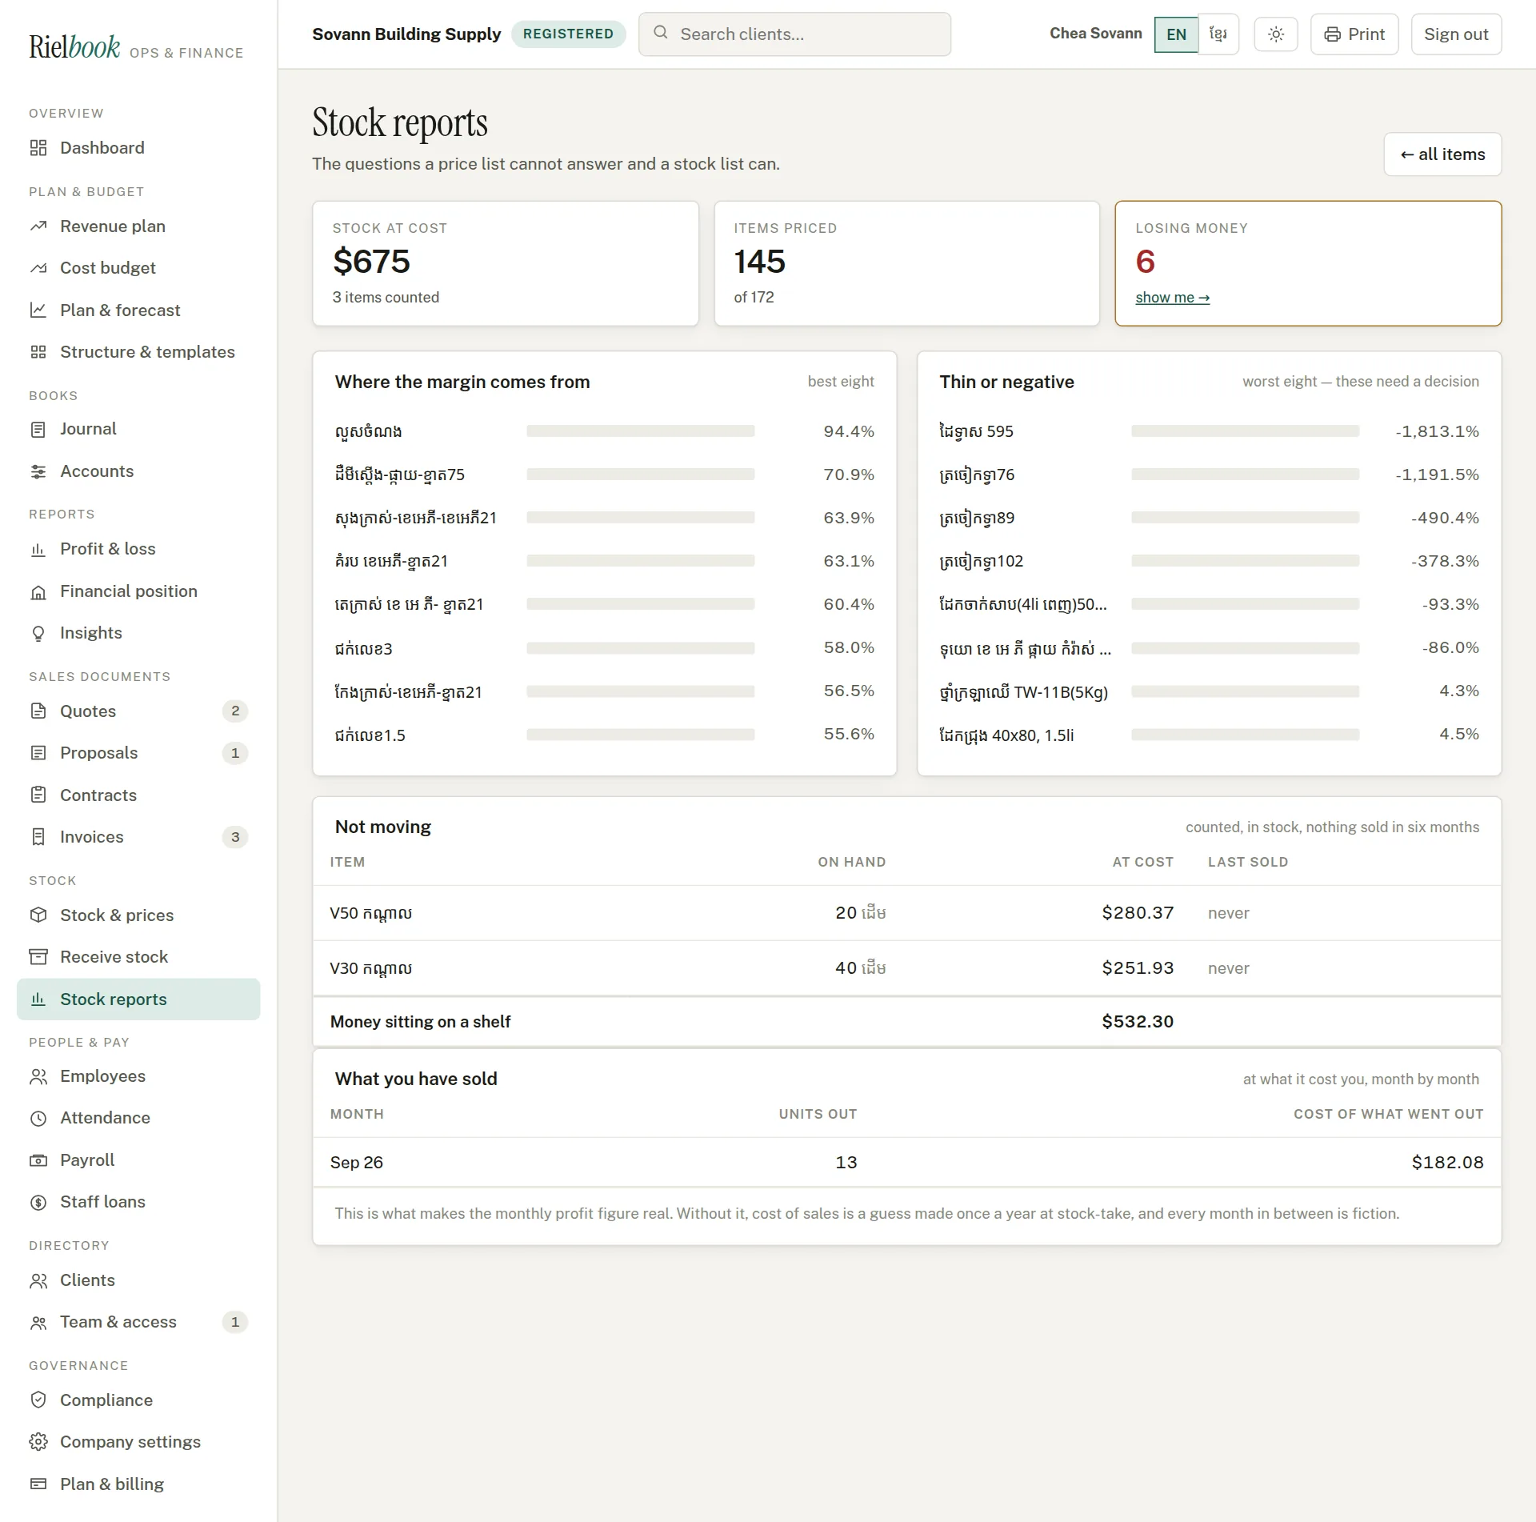The image size is (1536, 1522).
Task: Click the $532.30 shelf total
Action: tap(1138, 1021)
